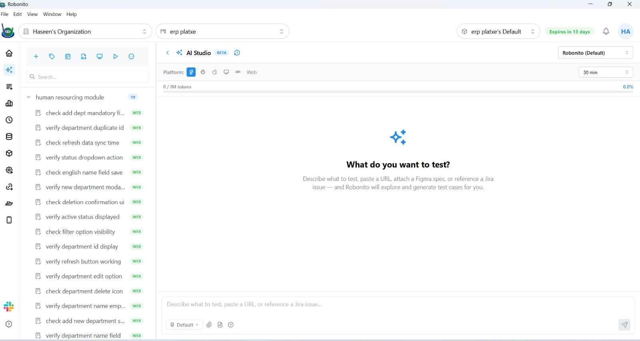640x341 pixels.
Task: Click the Describe what to test text box
Action: coord(398,305)
